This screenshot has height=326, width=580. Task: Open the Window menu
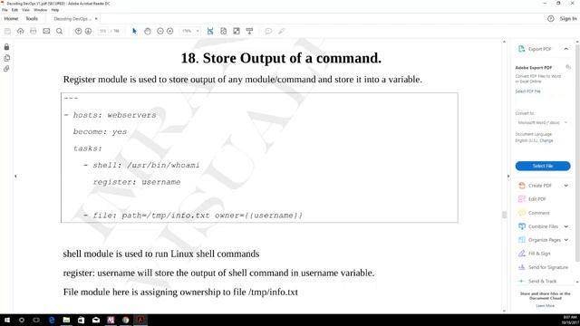click(x=40, y=10)
